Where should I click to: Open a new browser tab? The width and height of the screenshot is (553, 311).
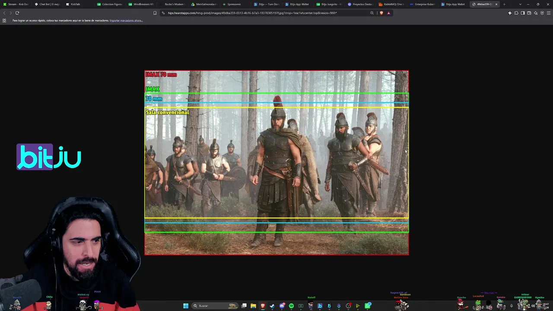pos(504,4)
